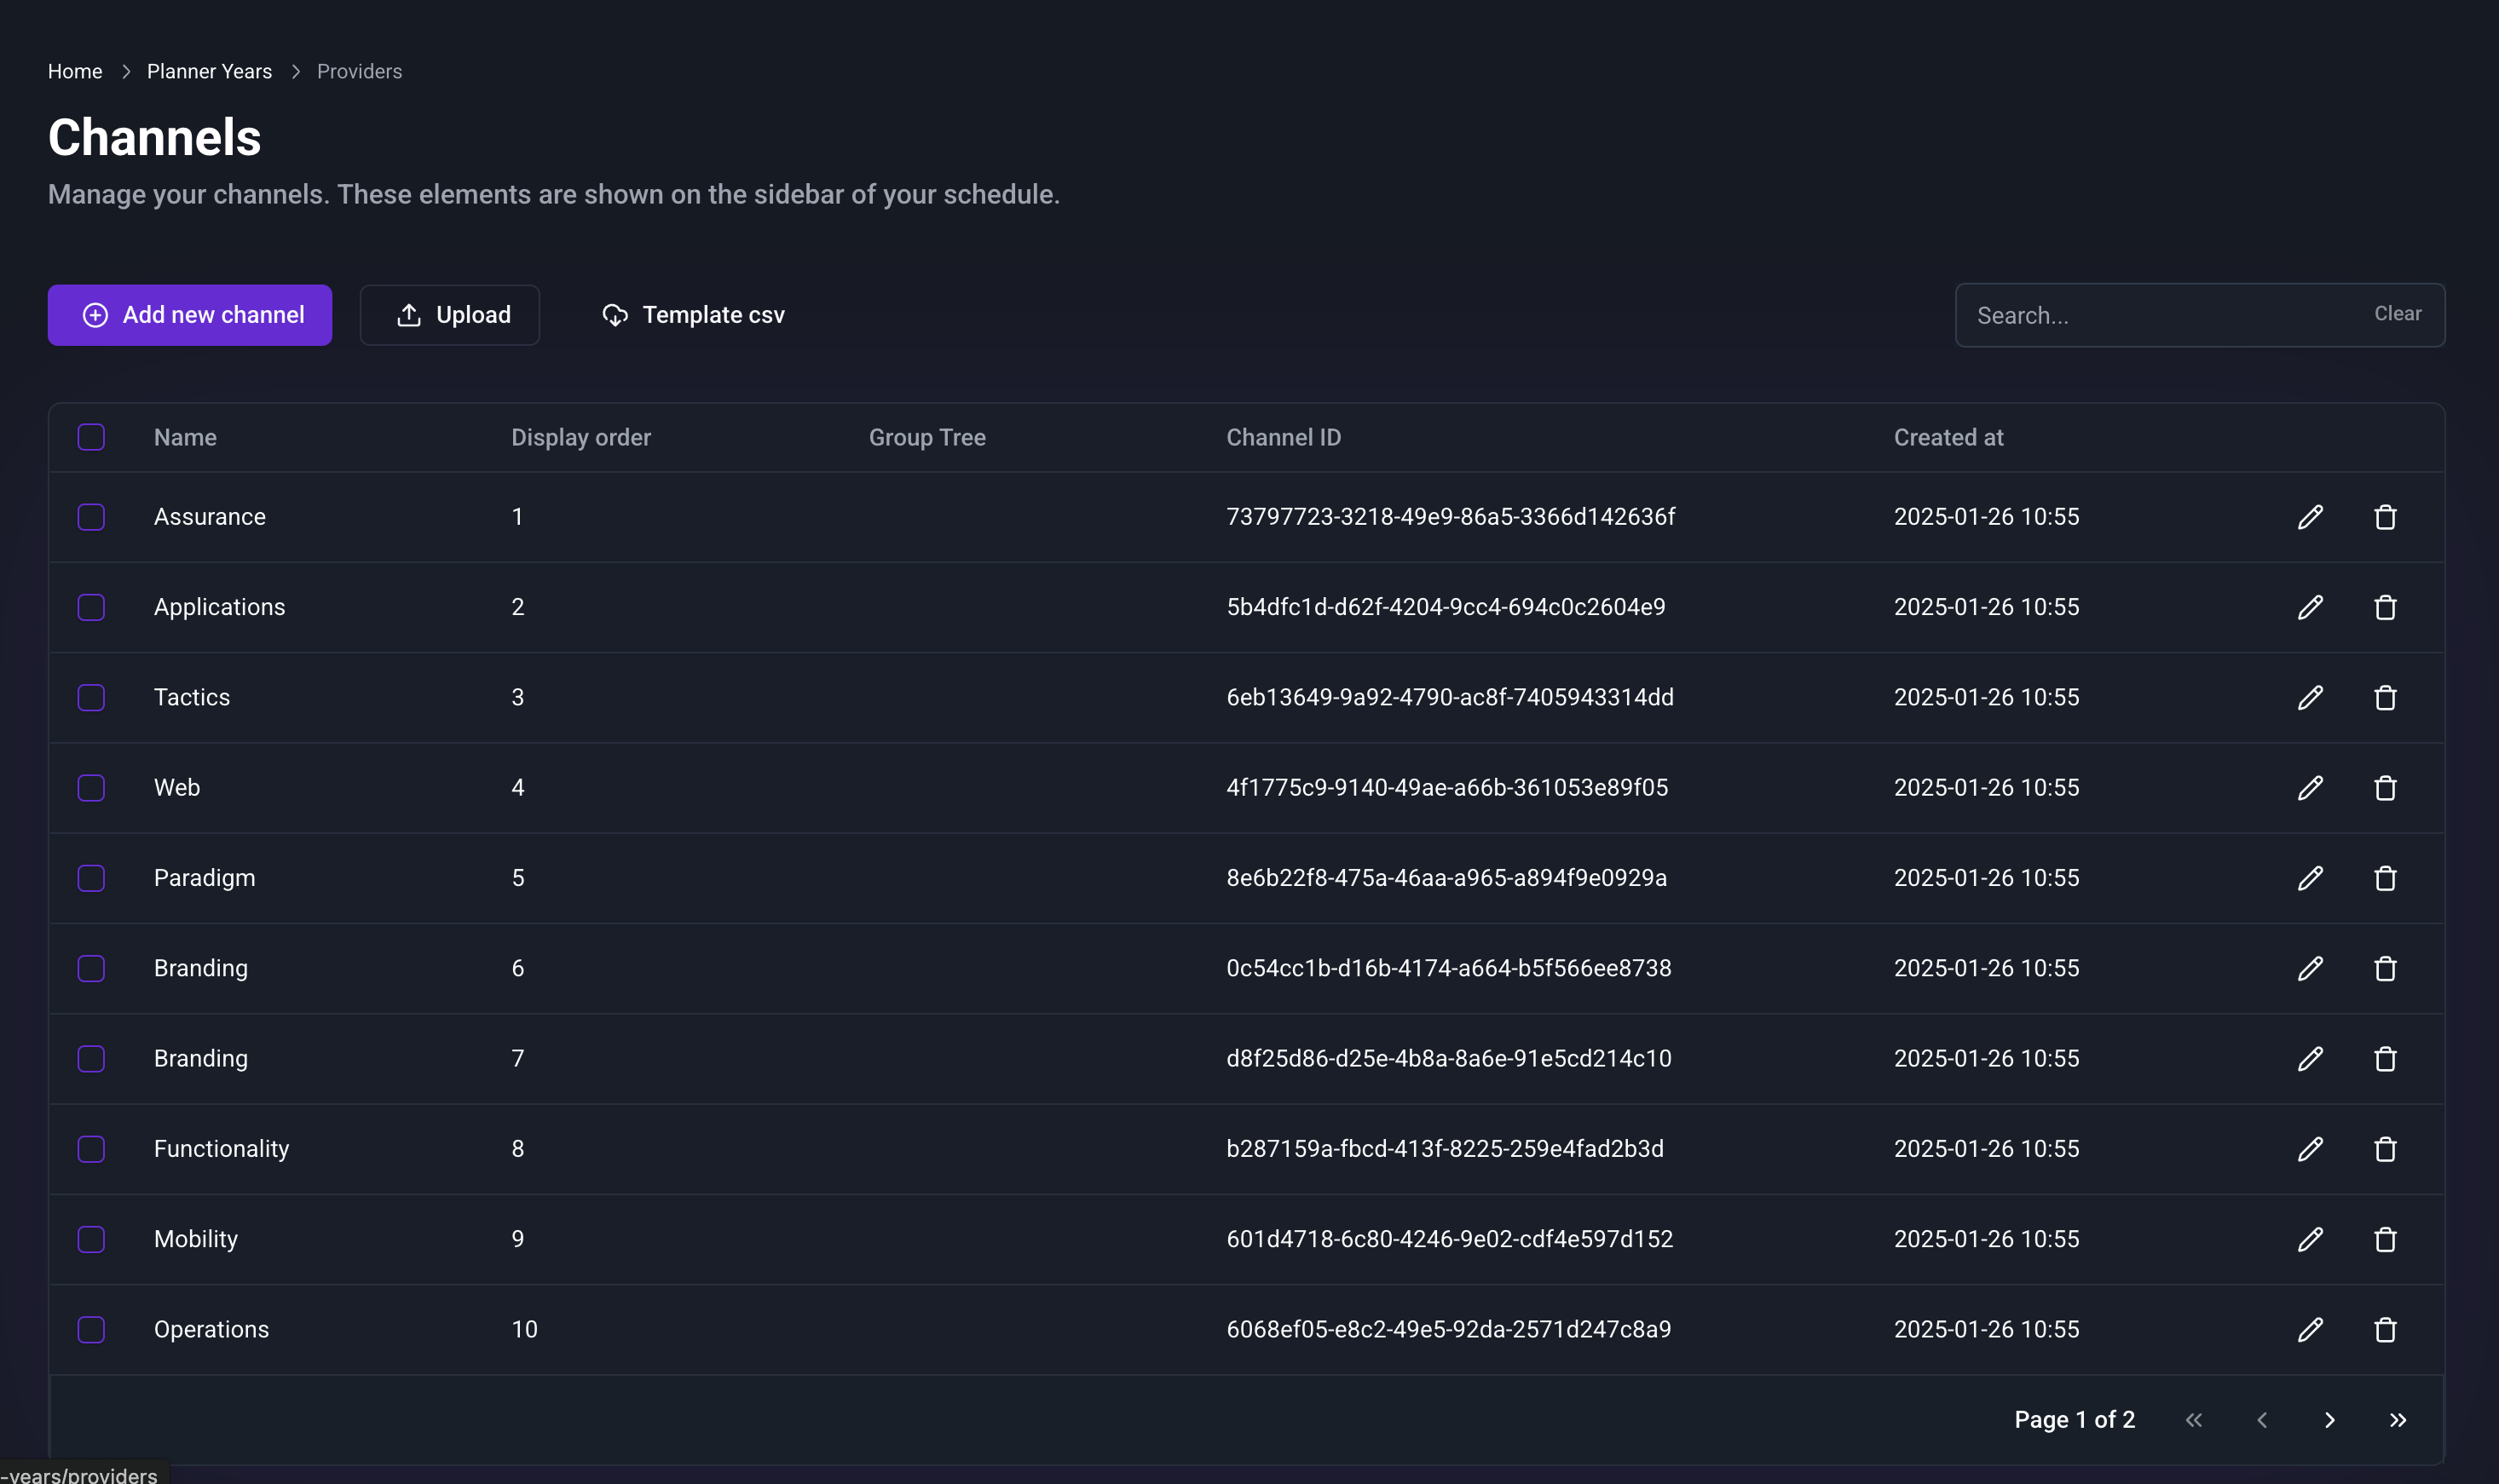The height and width of the screenshot is (1484, 2499).
Task: Edit the Applications channel
Action: click(x=2310, y=607)
